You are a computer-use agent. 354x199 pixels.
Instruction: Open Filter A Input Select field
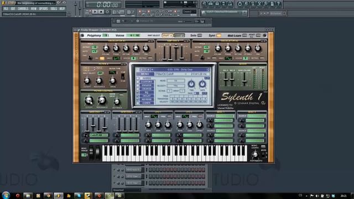point(100,73)
